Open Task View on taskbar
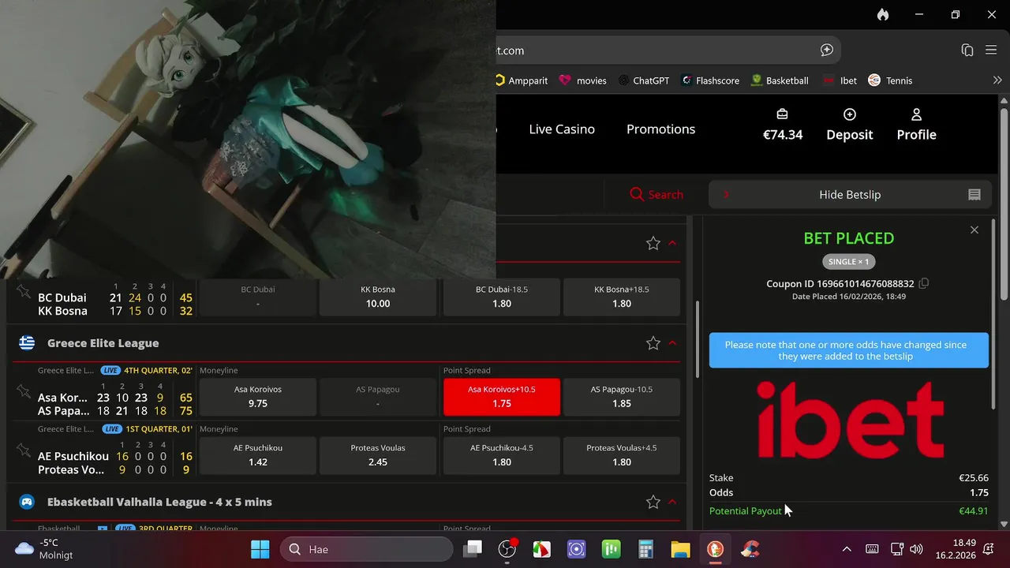This screenshot has width=1010, height=568. (473, 549)
